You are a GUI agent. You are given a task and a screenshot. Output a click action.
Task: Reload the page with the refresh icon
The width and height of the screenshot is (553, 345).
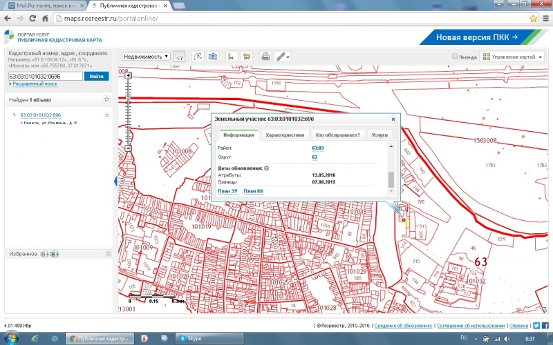(x=32, y=19)
